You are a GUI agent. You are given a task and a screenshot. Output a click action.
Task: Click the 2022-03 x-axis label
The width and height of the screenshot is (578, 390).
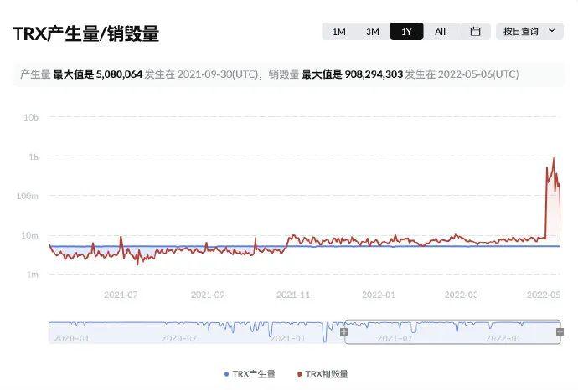462,295
